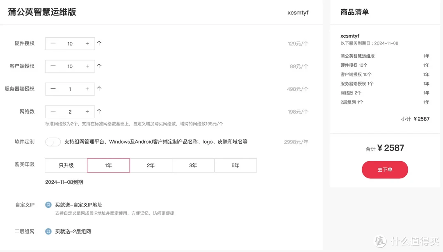Click the 蒲公英智慧运维版 row in order list
Screen dimensions: 443x252
[385, 56]
